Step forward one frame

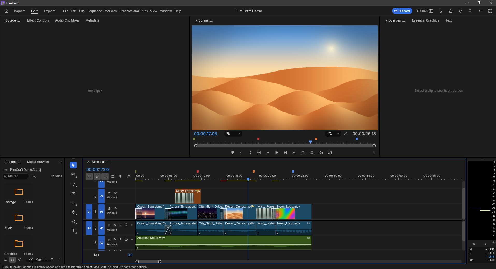[x=285, y=153]
